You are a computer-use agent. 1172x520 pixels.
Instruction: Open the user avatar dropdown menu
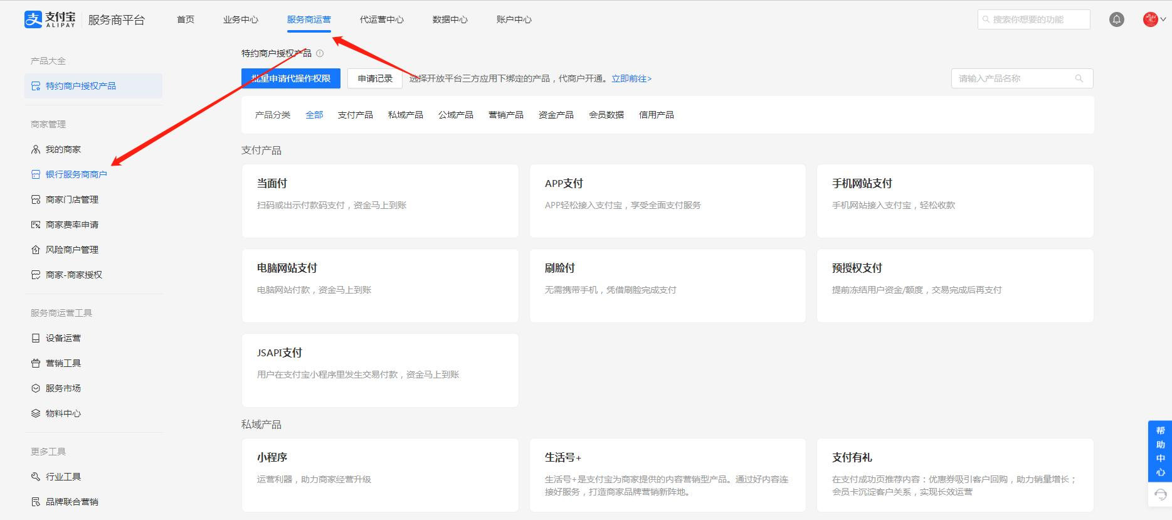pyautogui.click(x=1154, y=20)
